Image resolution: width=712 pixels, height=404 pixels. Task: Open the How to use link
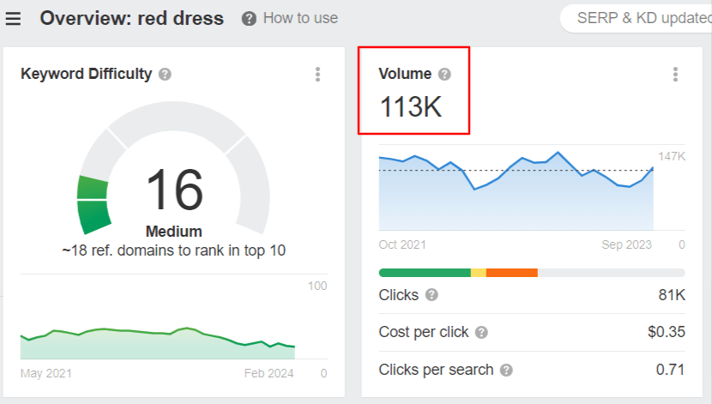300,18
